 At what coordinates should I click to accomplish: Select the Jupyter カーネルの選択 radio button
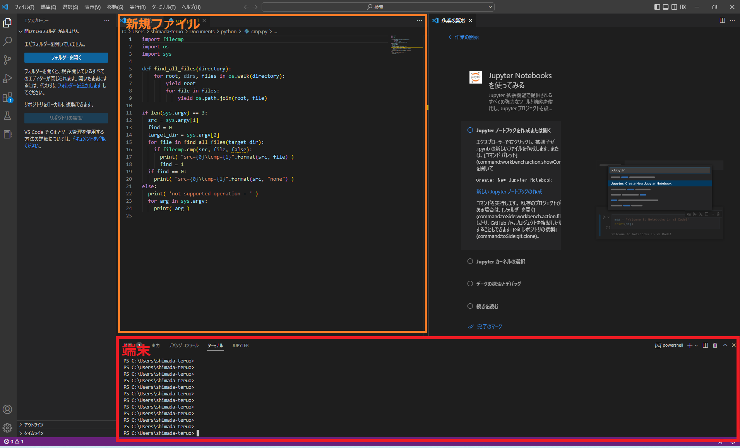(x=470, y=262)
